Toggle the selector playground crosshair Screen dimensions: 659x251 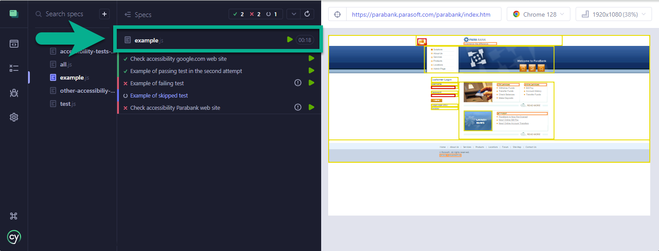(x=337, y=14)
